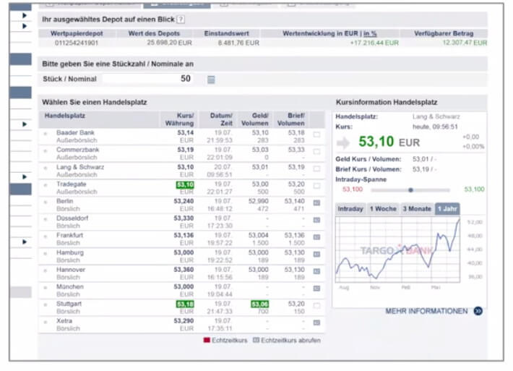Fetch real-time quote icon for Hamburg
This screenshot has height=371, width=513.
tap(316, 254)
